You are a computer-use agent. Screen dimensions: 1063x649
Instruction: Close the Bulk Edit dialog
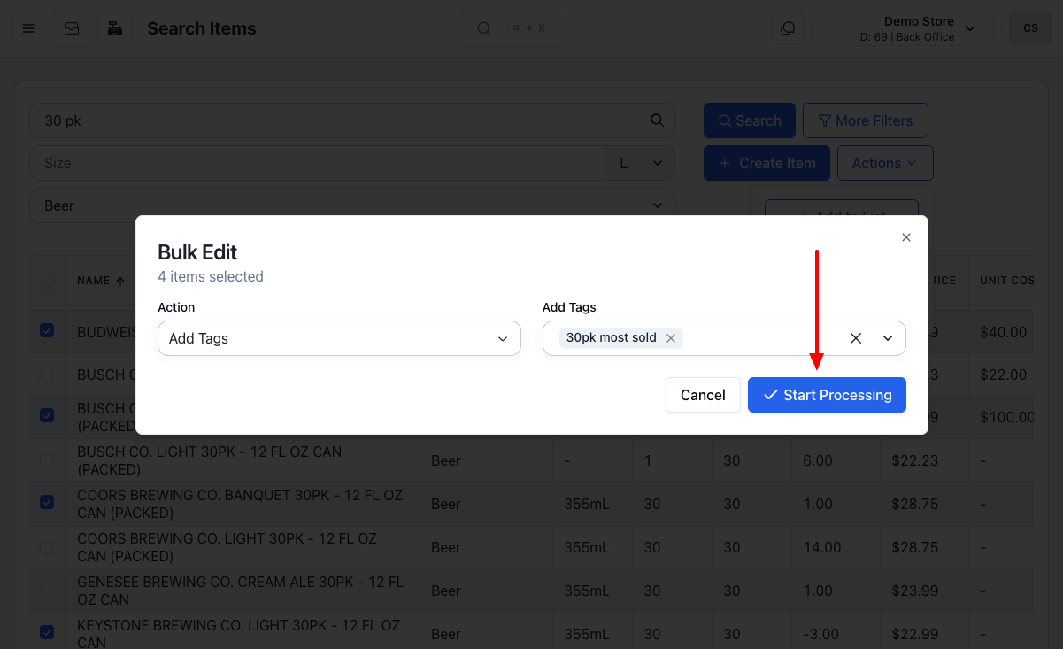tap(905, 237)
